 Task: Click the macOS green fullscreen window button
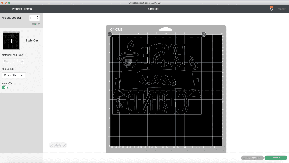point(9,3)
